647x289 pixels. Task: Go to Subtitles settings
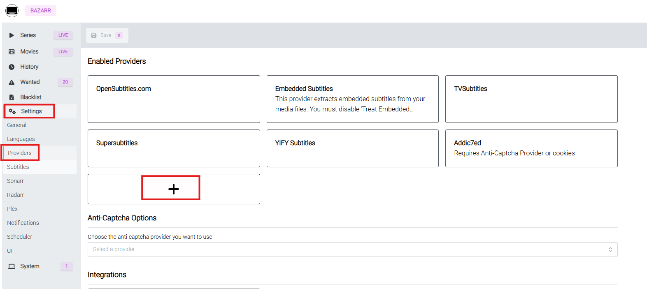tap(18, 167)
